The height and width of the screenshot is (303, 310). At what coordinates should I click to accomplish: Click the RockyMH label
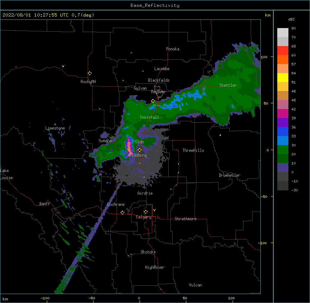click(x=88, y=82)
